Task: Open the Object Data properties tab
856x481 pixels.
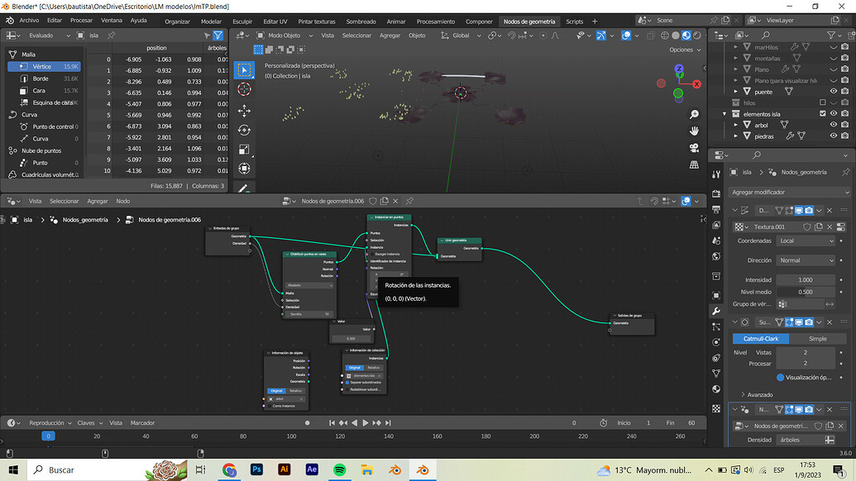Action: tap(715, 374)
